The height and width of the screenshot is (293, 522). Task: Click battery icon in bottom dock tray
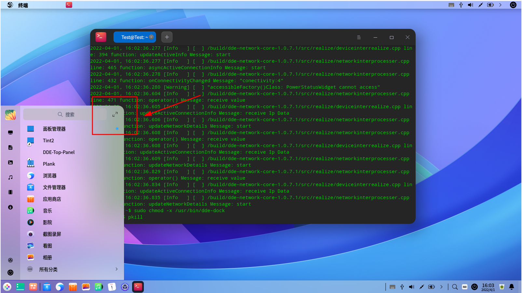(x=432, y=287)
